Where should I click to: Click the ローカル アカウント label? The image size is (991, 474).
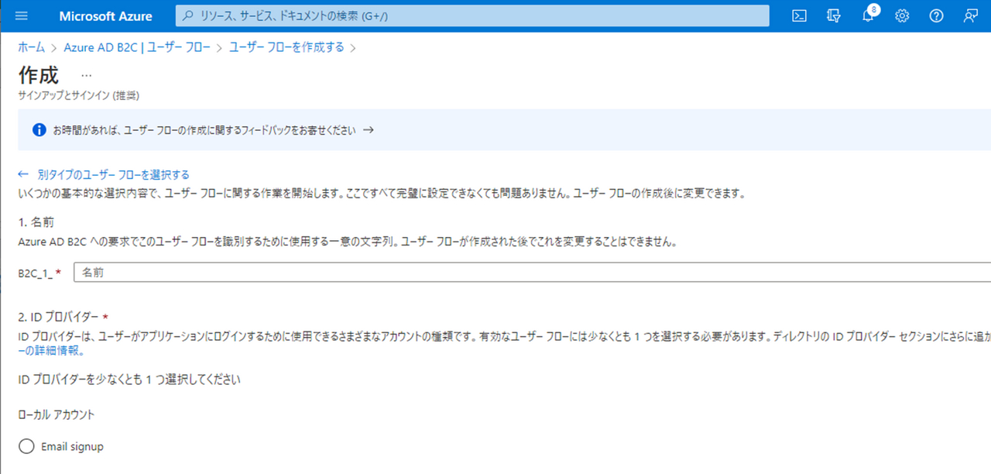(57, 414)
